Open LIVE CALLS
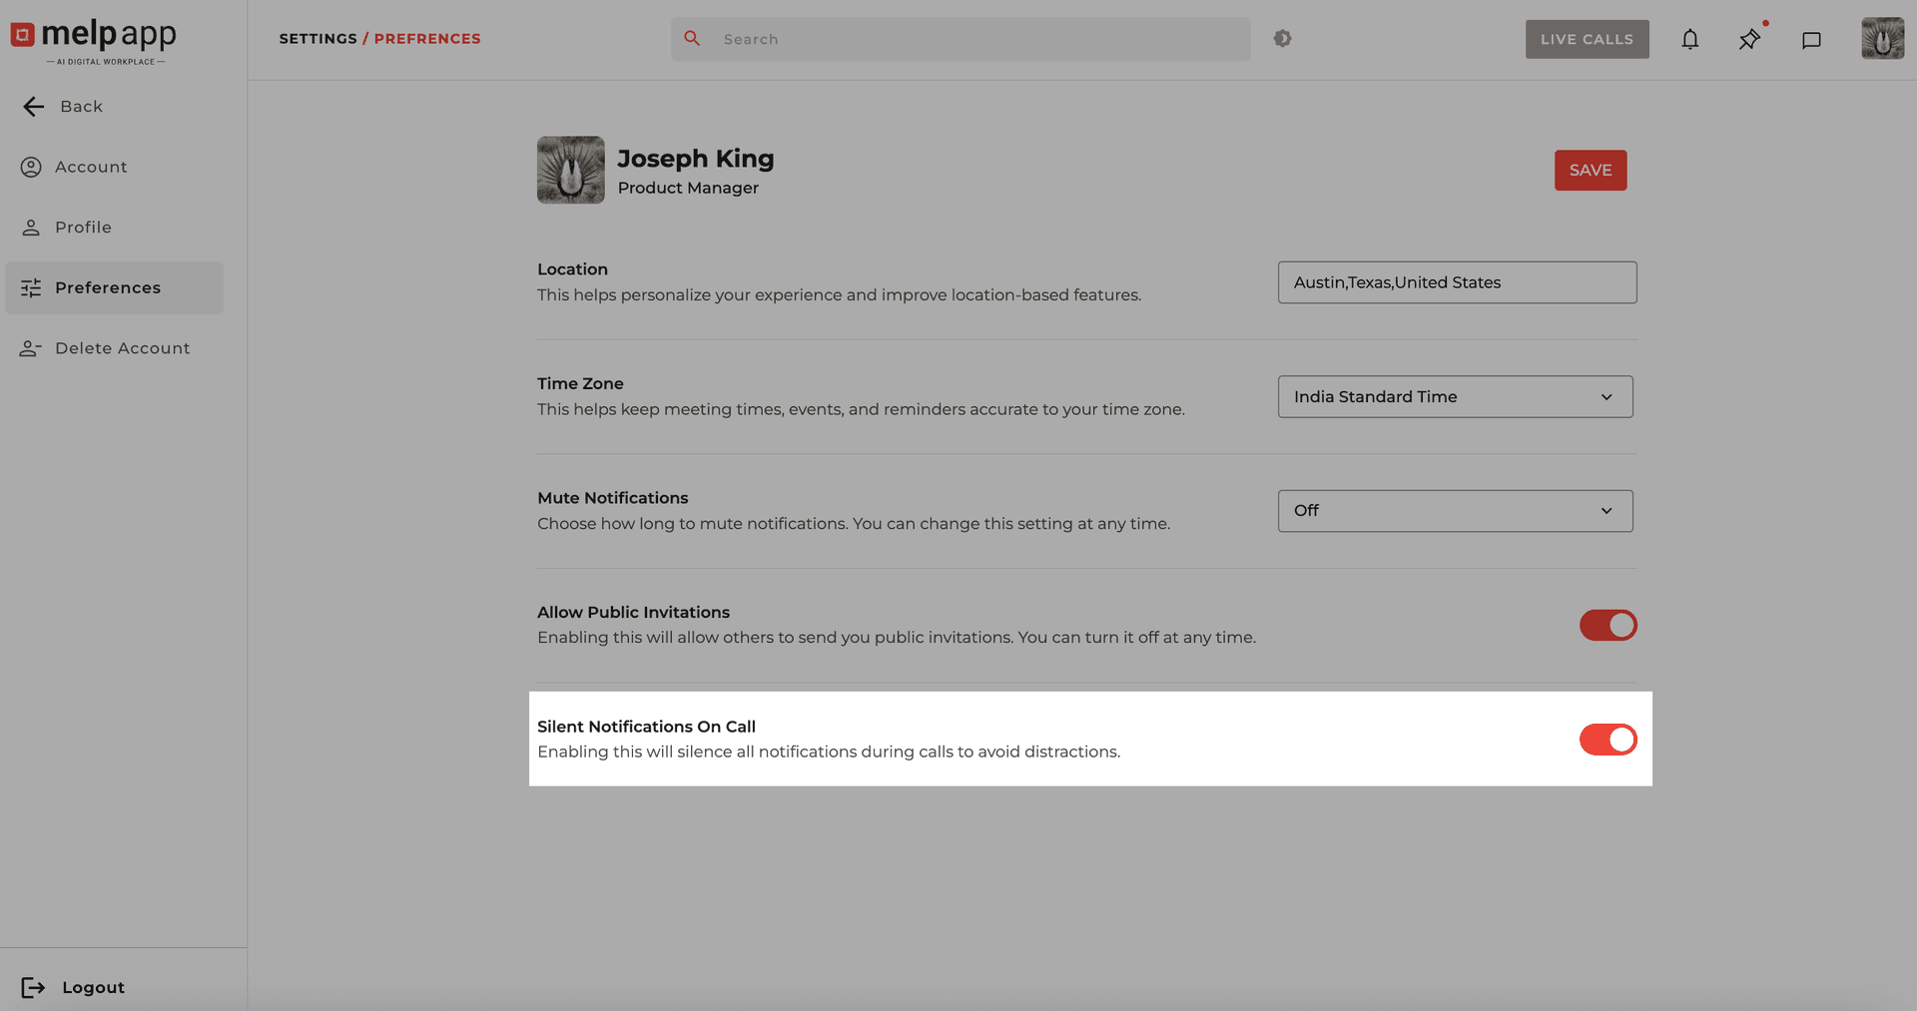Image resolution: width=1917 pixels, height=1011 pixels. [1587, 40]
